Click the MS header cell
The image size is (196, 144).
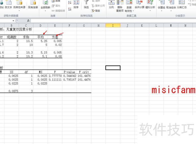tap(40, 72)
